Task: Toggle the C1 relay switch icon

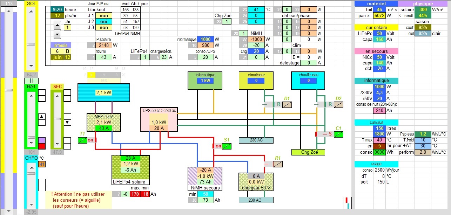Action: click(338, 134)
